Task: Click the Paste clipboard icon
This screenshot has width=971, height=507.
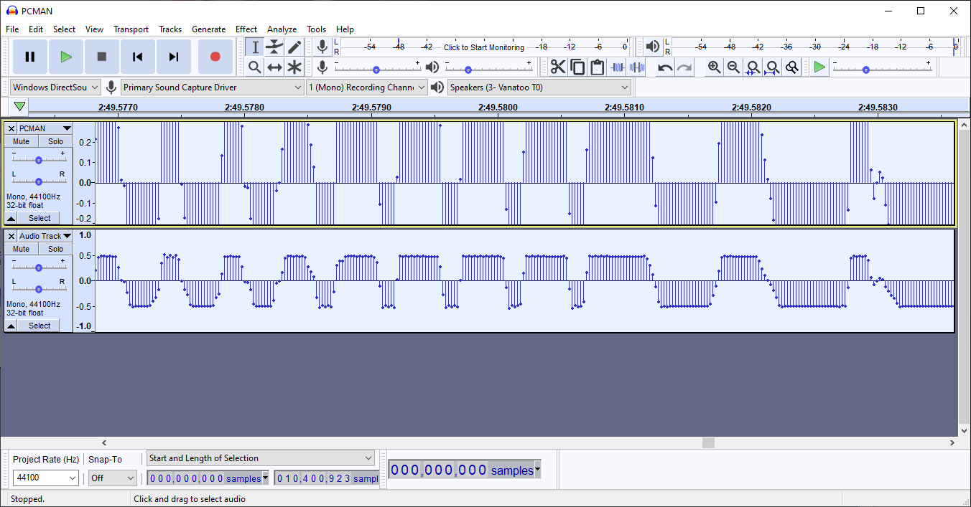Action: 597,67
